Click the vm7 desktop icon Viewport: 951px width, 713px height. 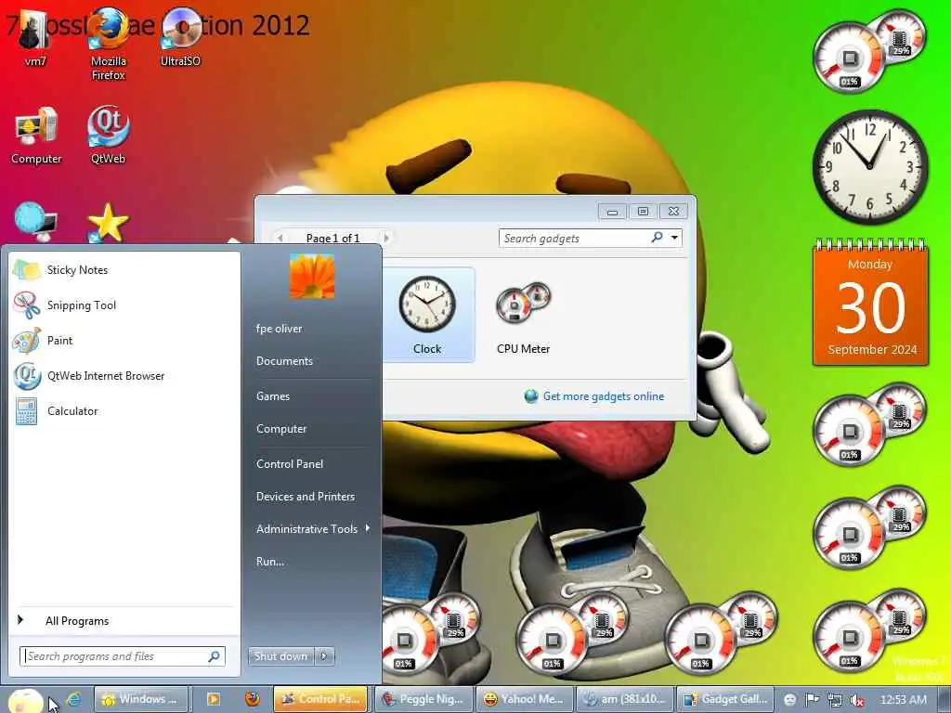35,37
